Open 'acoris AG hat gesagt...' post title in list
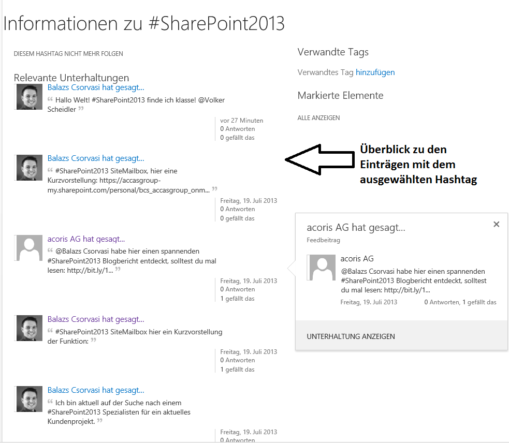 [x=86, y=239]
